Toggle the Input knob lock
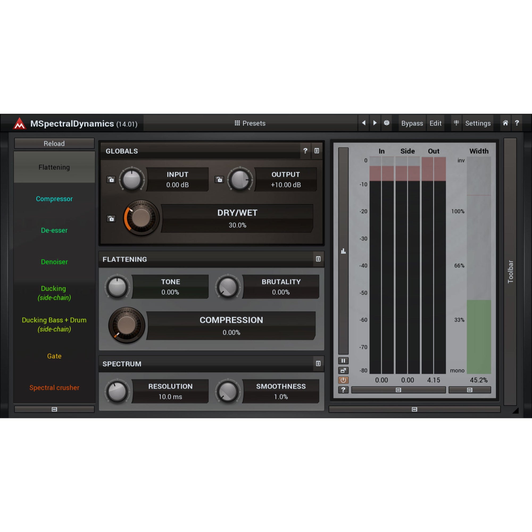 [111, 180]
